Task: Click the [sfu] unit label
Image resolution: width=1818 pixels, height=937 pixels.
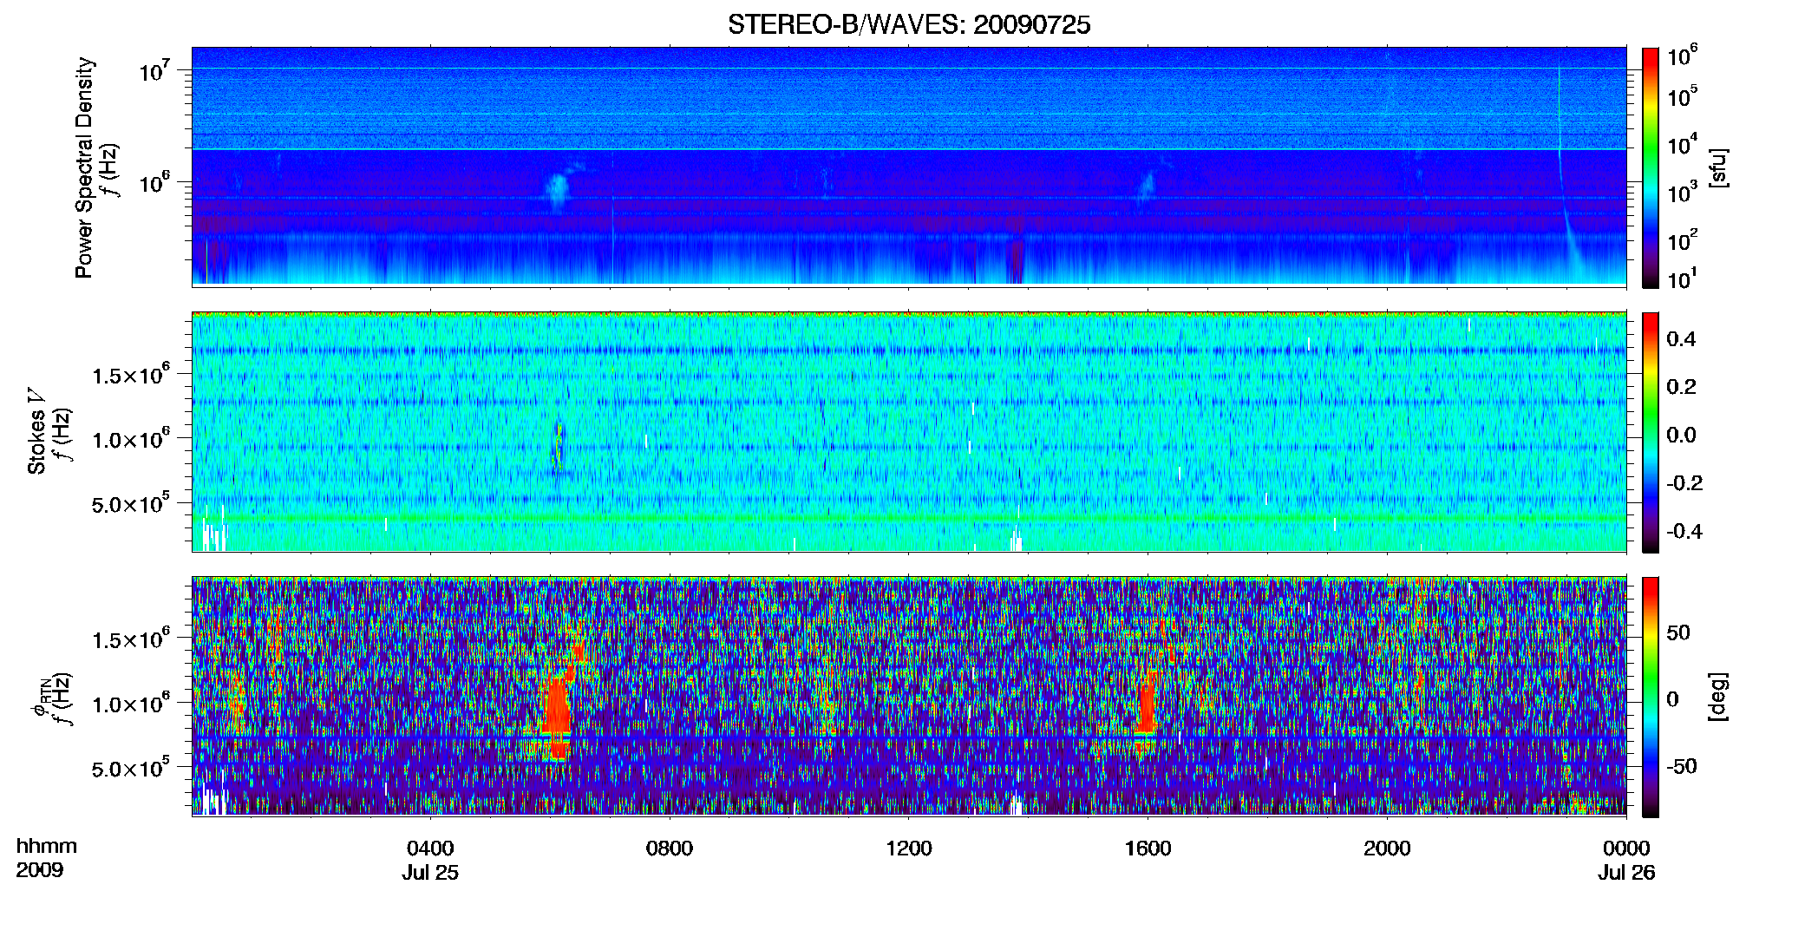Action: click(x=1718, y=167)
